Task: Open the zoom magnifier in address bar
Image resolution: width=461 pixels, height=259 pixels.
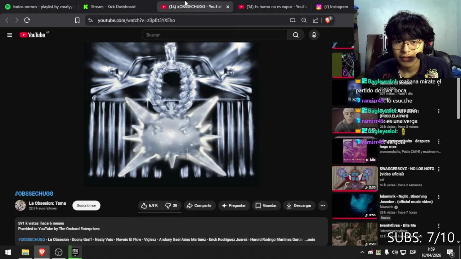Action: tap(304, 20)
